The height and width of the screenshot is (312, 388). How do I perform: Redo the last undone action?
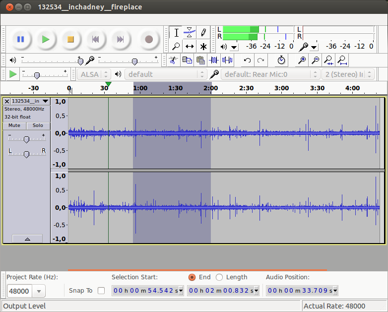click(261, 60)
